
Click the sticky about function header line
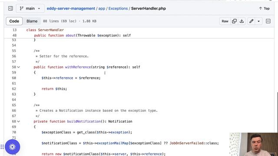(x=83, y=36)
